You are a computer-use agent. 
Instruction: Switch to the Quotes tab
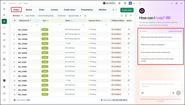tap(29, 10)
